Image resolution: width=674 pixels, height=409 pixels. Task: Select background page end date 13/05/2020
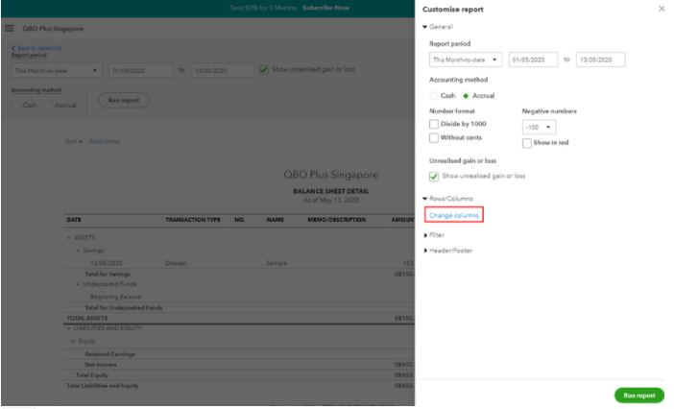[222, 70]
